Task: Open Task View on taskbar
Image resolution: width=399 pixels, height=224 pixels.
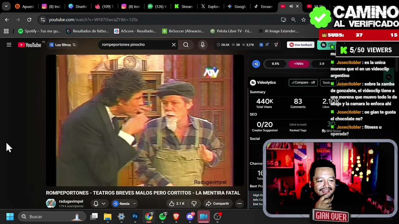Action: coord(94,217)
